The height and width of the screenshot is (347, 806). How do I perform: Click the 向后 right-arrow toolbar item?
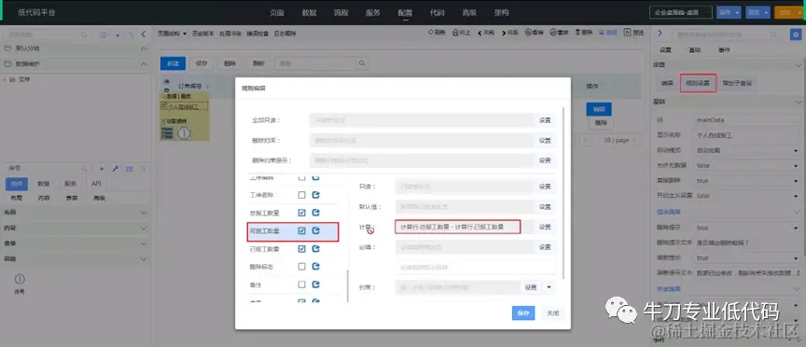point(510,33)
